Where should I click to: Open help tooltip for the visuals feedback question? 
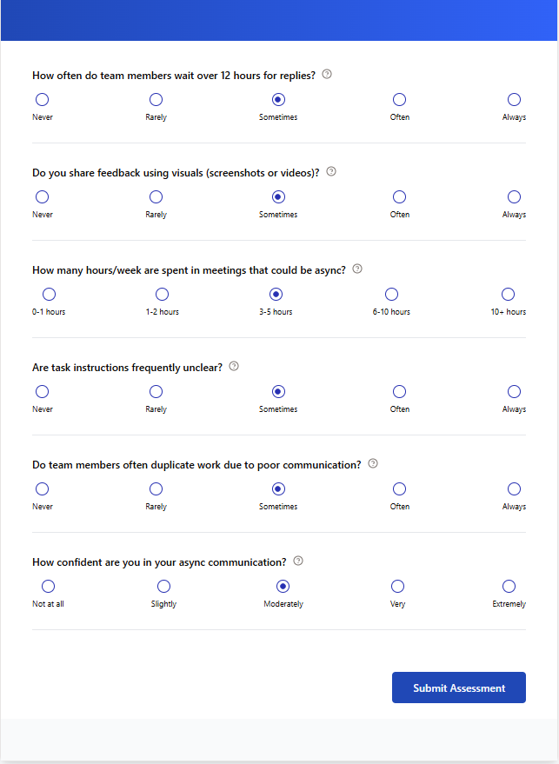click(x=330, y=172)
